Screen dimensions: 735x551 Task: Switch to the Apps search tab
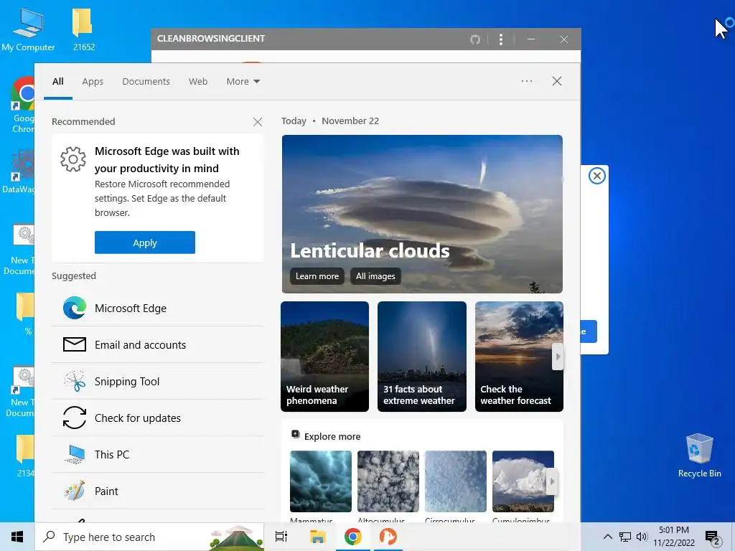pyautogui.click(x=93, y=82)
